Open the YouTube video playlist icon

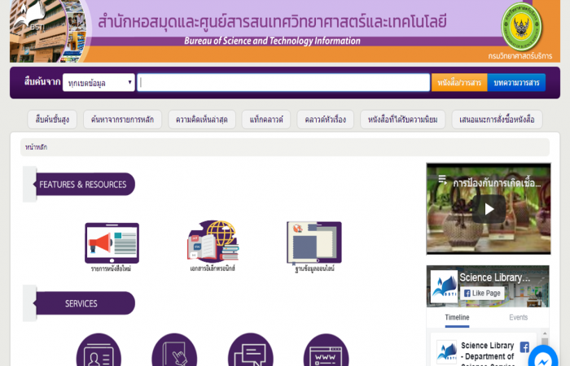(x=442, y=180)
